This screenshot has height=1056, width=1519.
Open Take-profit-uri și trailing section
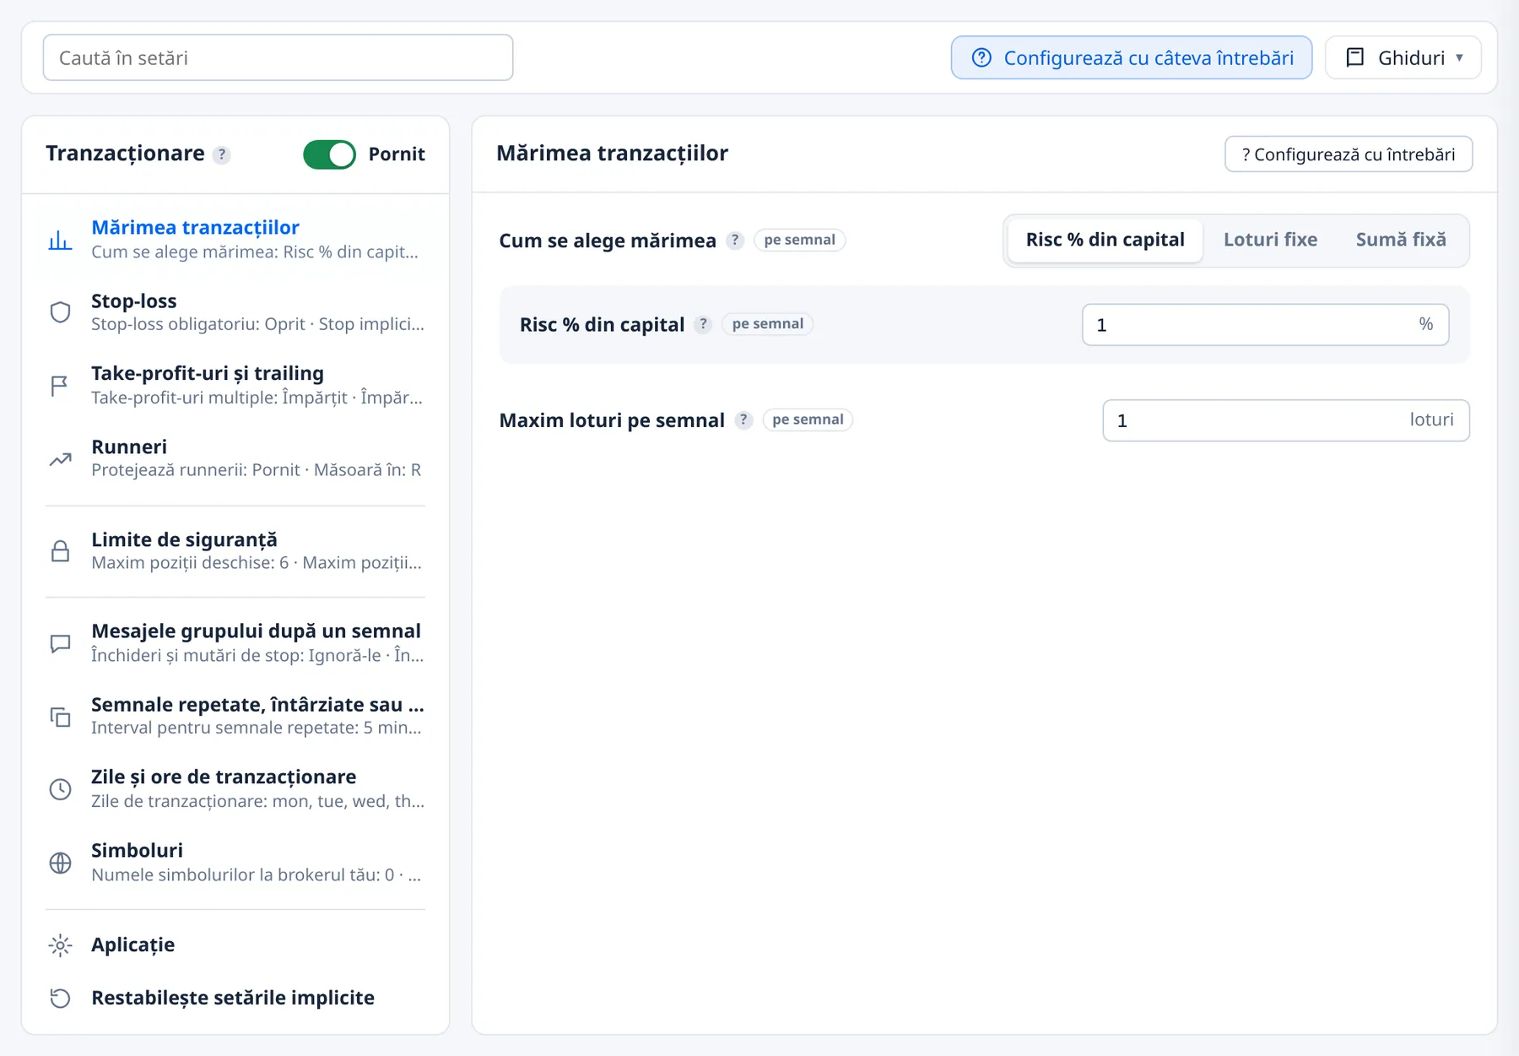(x=235, y=386)
